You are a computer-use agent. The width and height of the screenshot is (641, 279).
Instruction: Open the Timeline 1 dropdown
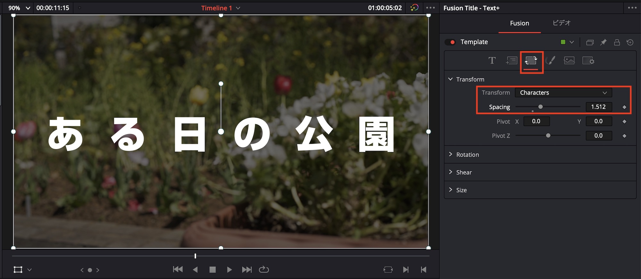tap(238, 8)
